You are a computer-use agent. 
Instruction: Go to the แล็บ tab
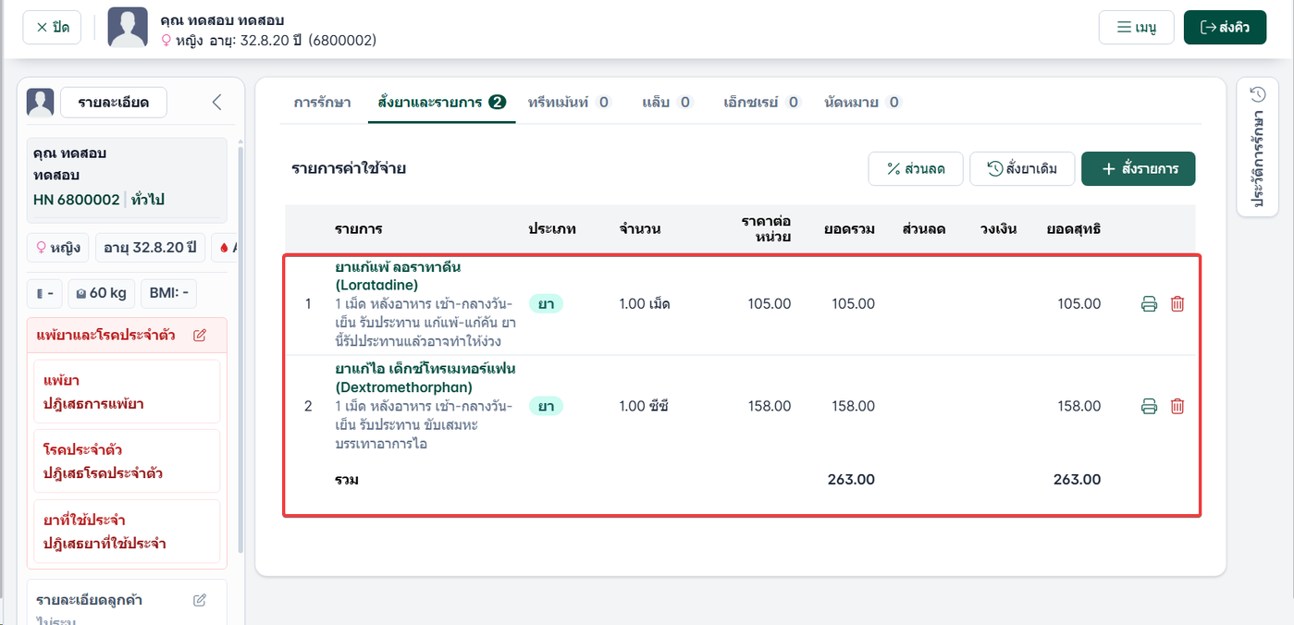(667, 102)
